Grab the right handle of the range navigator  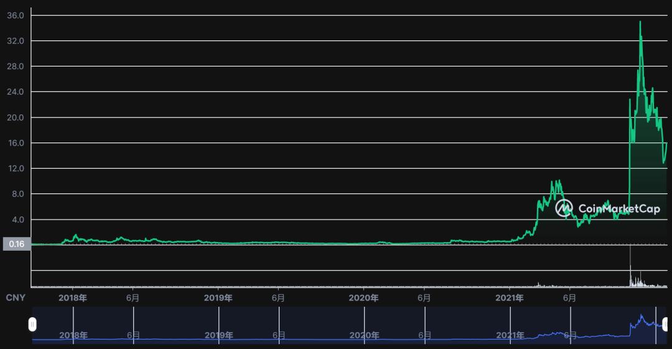pyautogui.click(x=666, y=324)
